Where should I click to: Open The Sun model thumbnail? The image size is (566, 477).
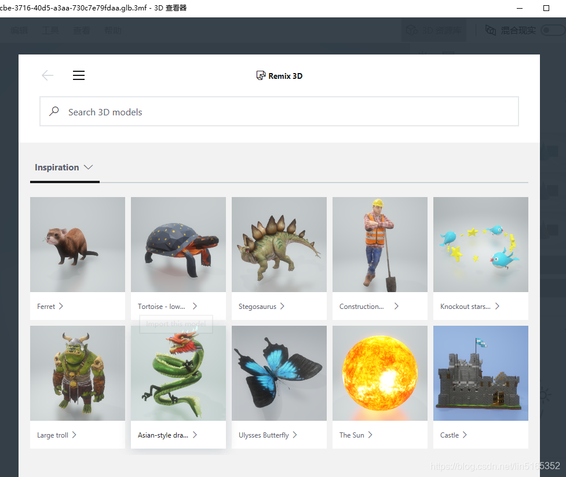point(379,373)
